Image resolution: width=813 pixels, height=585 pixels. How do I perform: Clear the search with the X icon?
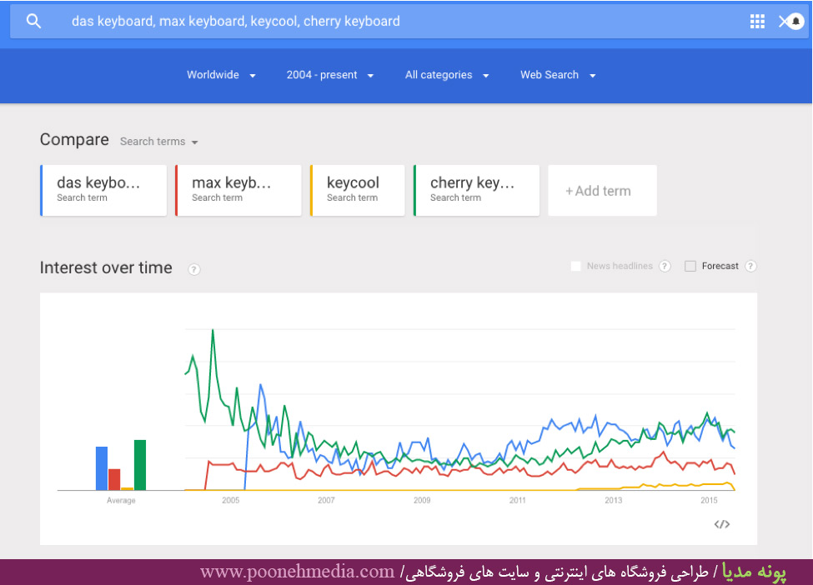[x=783, y=21]
